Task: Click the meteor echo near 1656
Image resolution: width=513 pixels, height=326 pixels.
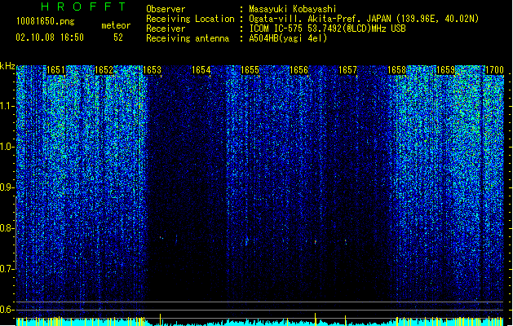Action: tap(316, 242)
